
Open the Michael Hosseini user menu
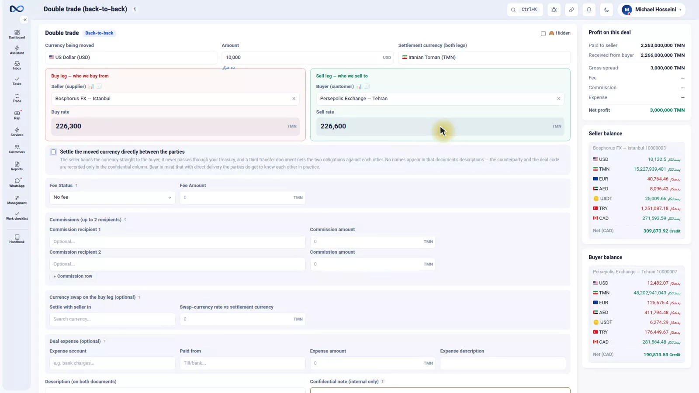[x=652, y=10]
